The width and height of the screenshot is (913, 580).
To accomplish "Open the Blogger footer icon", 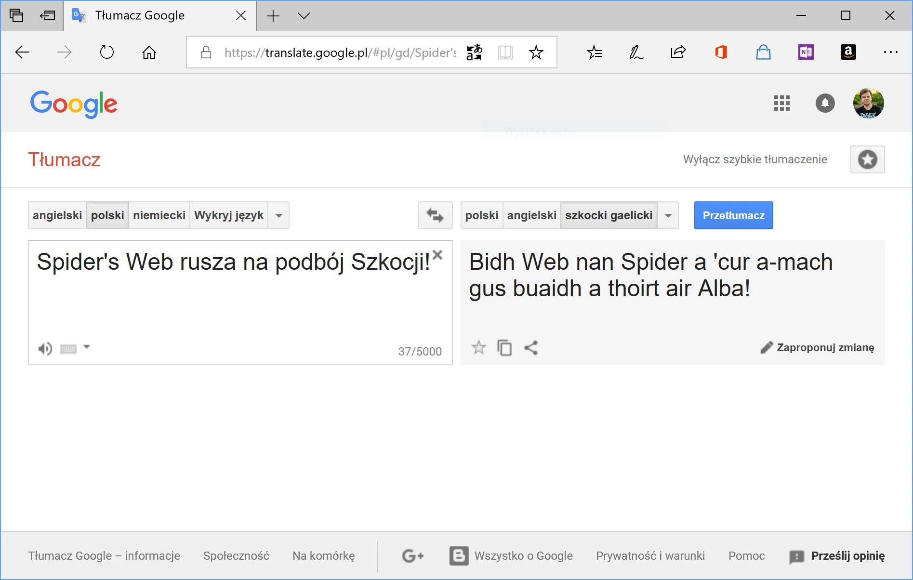I will 459,556.
